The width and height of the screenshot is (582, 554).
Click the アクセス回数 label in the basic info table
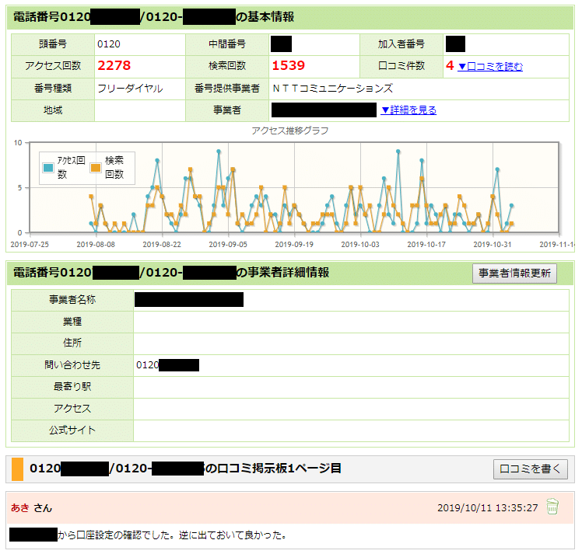coord(53,66)
